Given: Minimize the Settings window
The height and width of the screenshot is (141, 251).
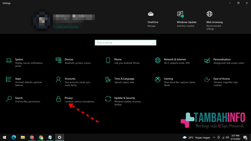Looking at the screenshot, I should [x=230, y=3].
